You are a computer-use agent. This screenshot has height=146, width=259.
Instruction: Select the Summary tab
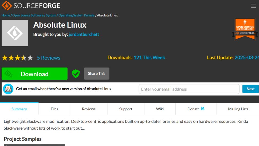tap(19, 109)
